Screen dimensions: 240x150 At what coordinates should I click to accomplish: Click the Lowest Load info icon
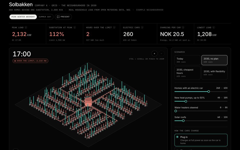click(x=213, y=27)
